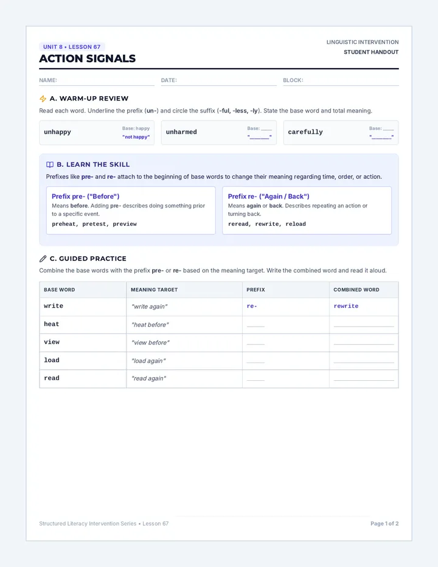Click the Prefix re- ("Again / Back") heading
Screen dimensions: 438x567
pyautogui.click(x=269, y=197)
